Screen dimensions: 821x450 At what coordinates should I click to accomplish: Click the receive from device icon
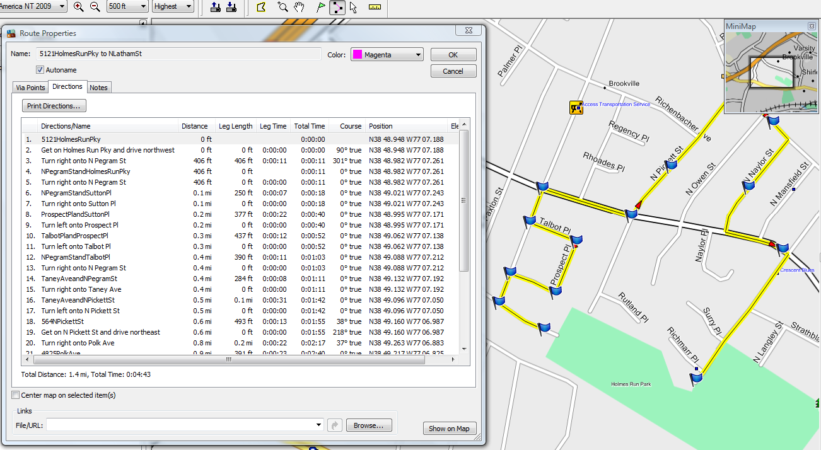231,8
